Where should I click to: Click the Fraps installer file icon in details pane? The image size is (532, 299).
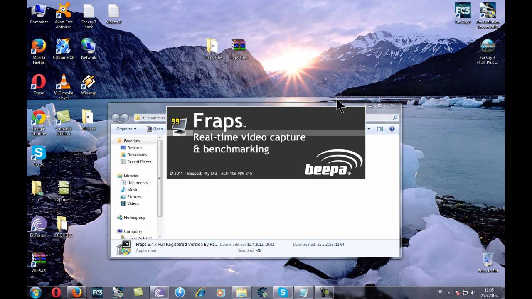click(124, 248)
